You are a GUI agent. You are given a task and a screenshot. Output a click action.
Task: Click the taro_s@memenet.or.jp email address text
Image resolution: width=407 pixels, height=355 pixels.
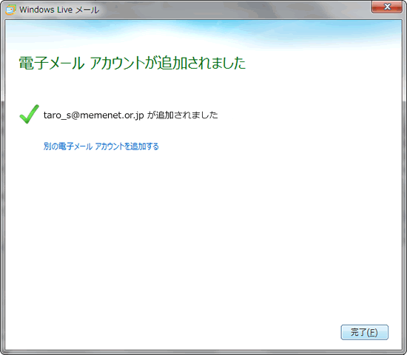[94, 115]
